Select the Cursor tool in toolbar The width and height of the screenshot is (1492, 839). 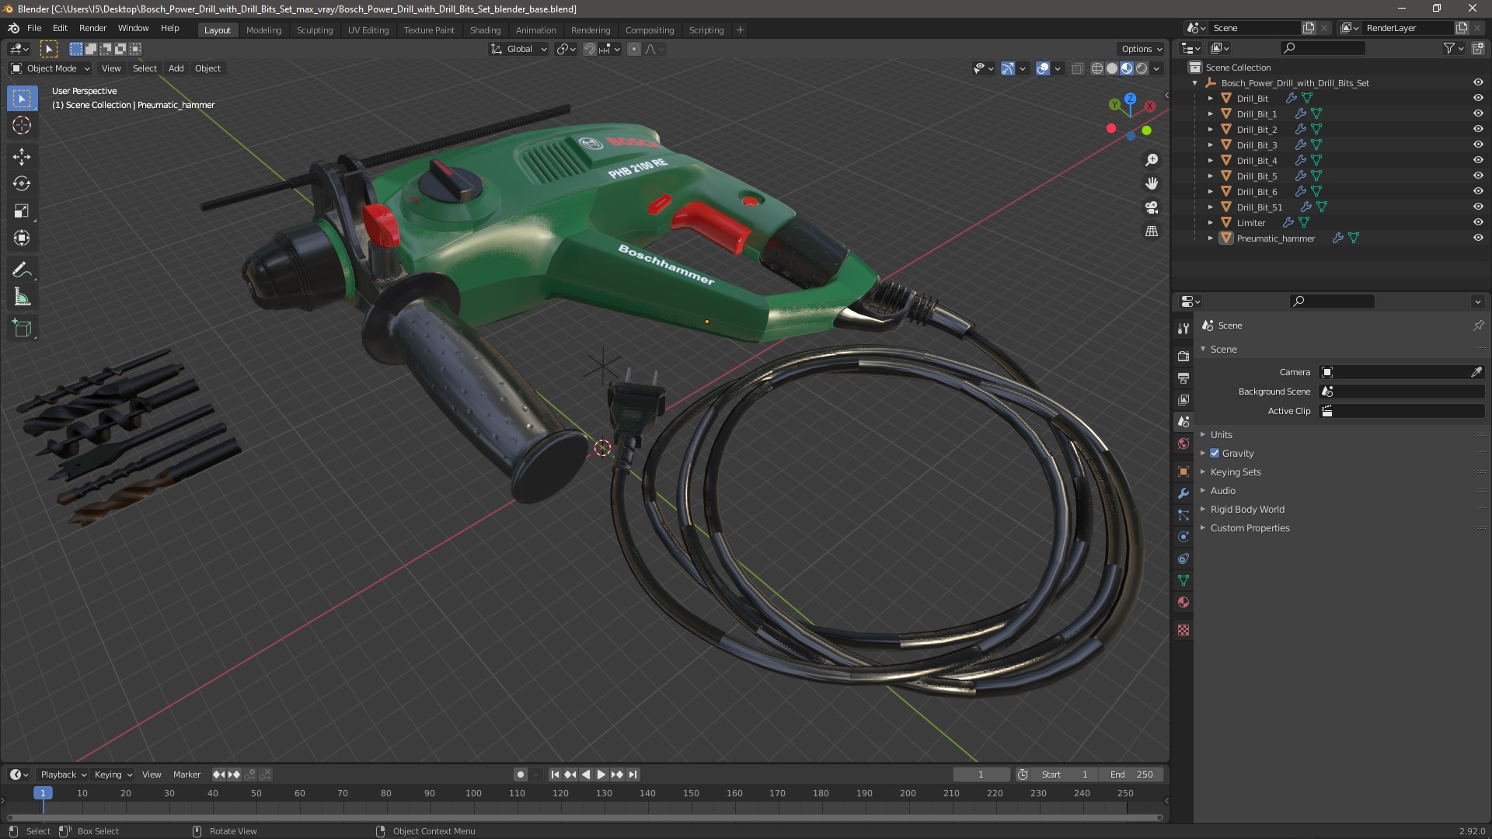click(22, 125)
